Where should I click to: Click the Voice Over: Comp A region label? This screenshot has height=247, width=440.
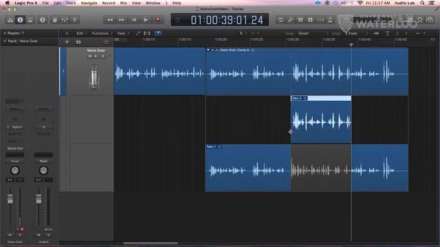click(x=234, y=50)
